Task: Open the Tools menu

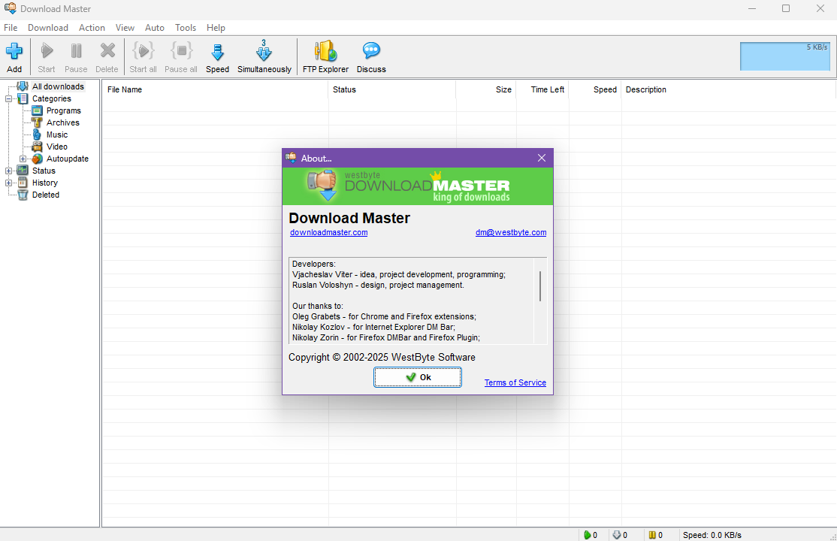Action: pyautogui.click(x=186, y=28)
